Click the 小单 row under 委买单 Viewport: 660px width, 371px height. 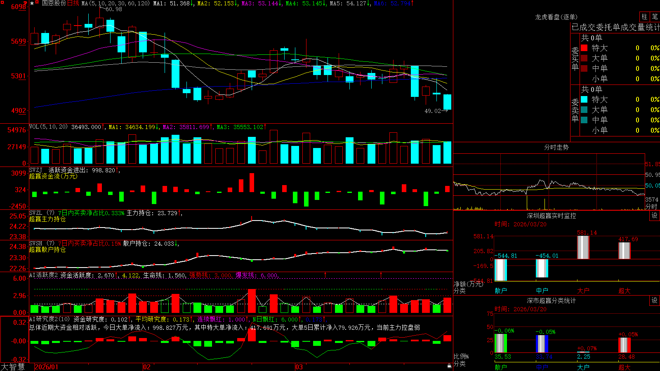point(620,79)
